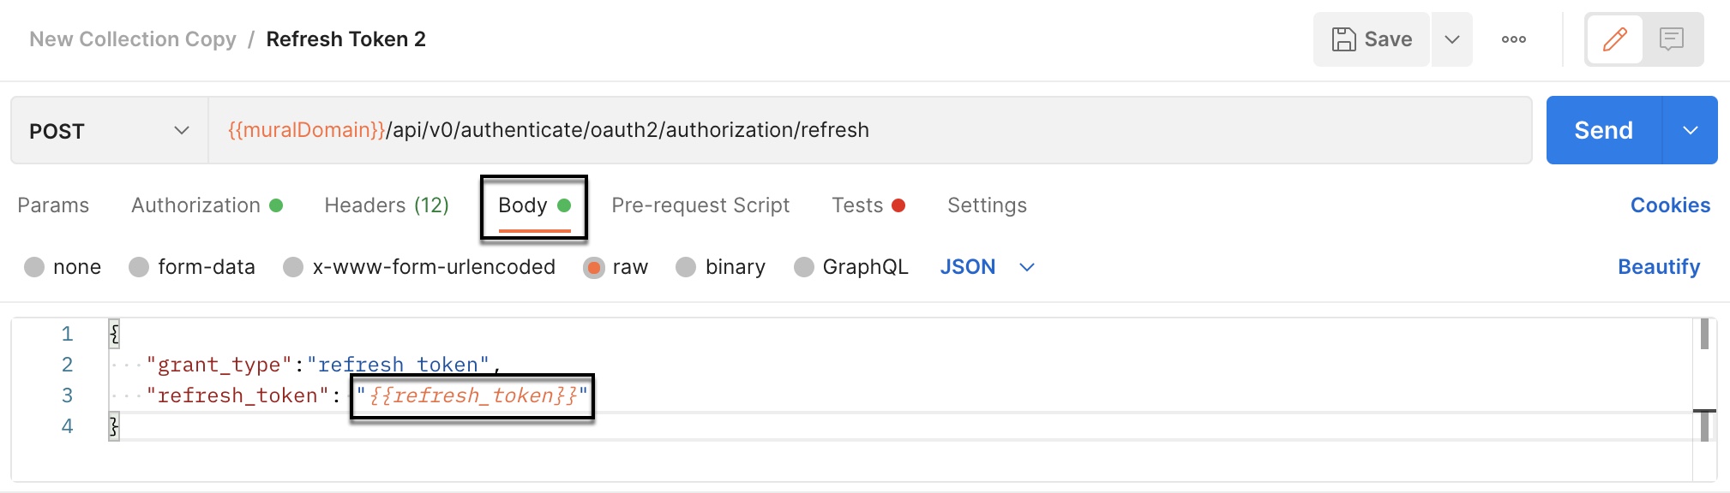Open the comments speech bubble icon
1730x493 pixels.
click(1671, 39)
